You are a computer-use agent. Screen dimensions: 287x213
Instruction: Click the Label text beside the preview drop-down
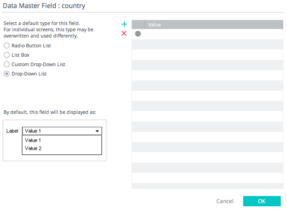coord(12,131)
